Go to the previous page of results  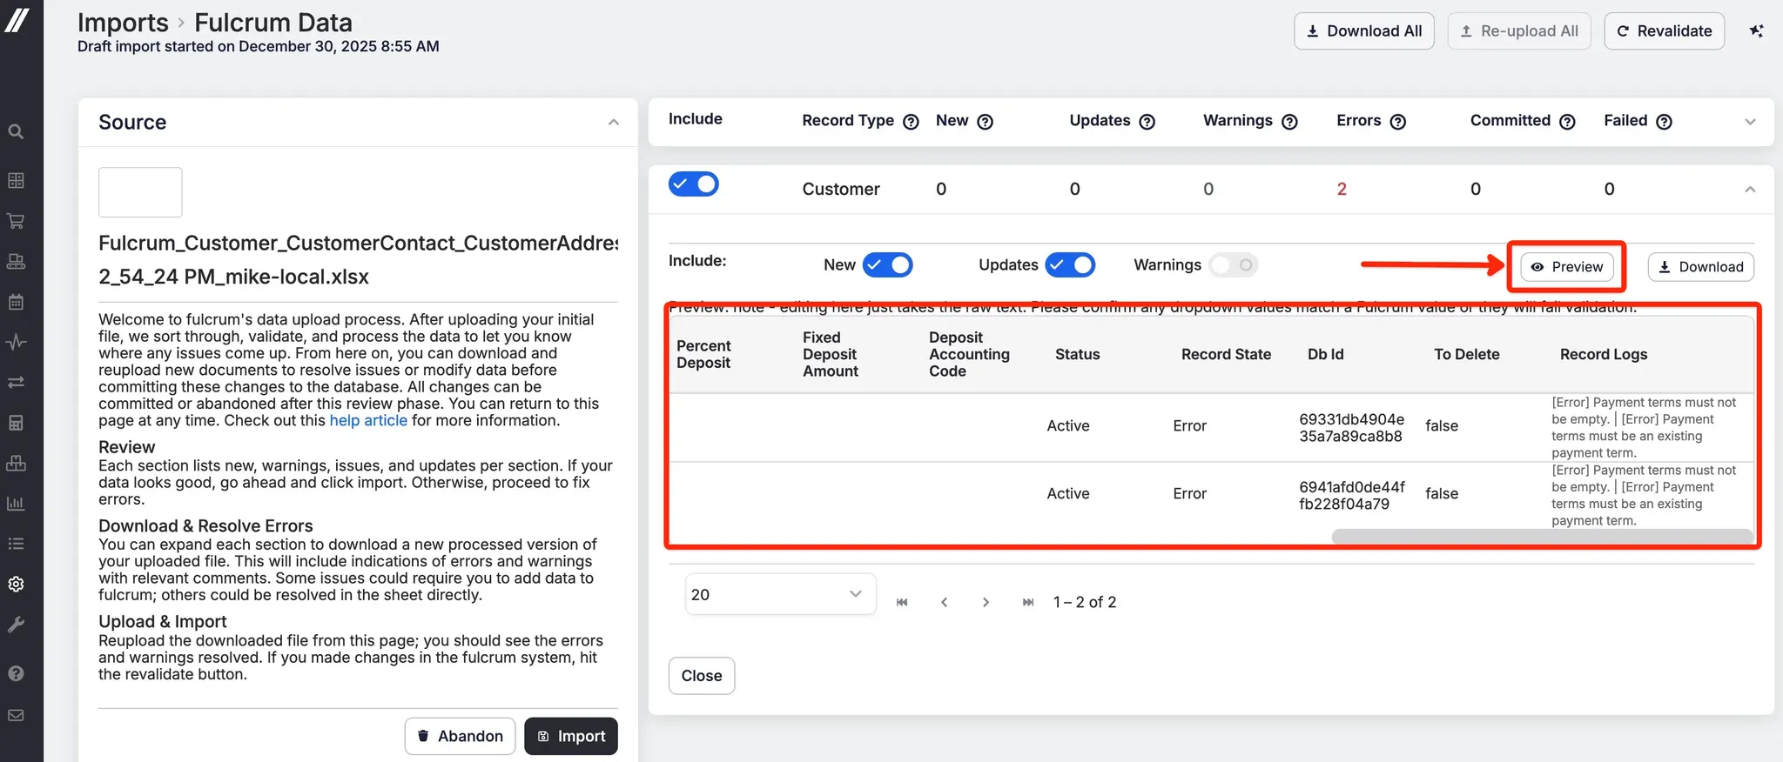point(944,602)
